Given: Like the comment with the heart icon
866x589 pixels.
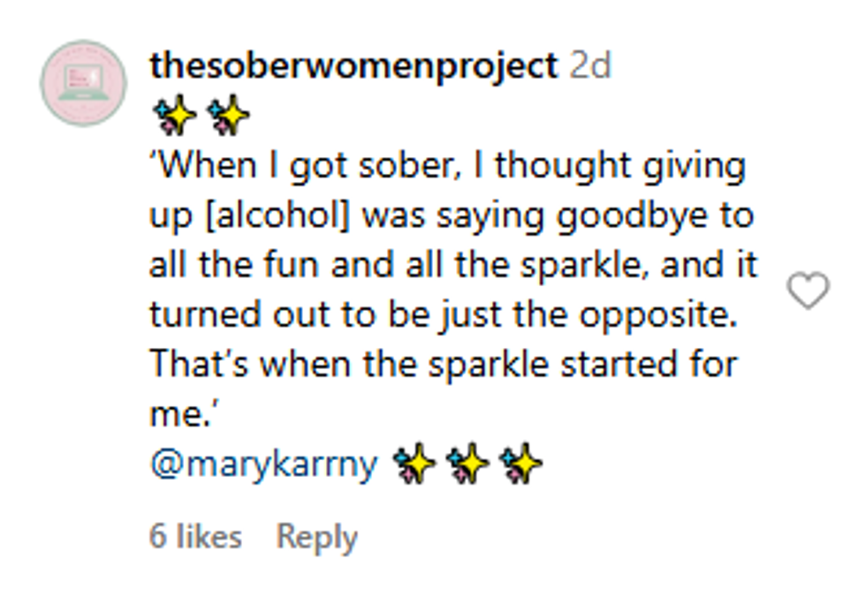Looking at the screenshot, I should point(808,291).
